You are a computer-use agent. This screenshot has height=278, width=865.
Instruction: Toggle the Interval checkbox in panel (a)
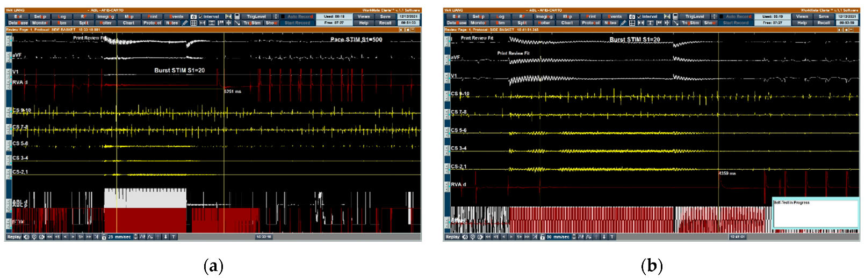pos(201,17)
